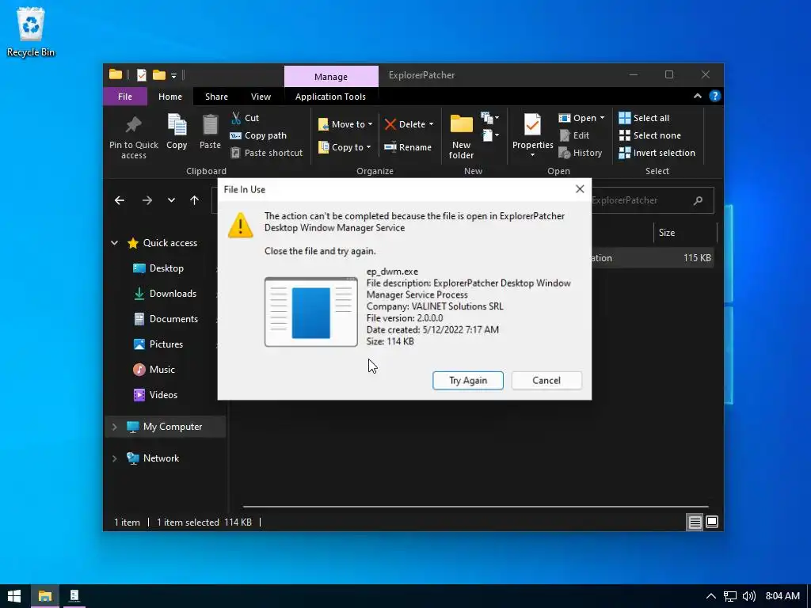Open Easy access dropdown in New group
Viewport: 811px width, 608px height.
[x=489, y=136]
